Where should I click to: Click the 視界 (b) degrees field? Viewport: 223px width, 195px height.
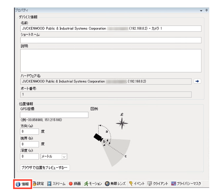29,144
